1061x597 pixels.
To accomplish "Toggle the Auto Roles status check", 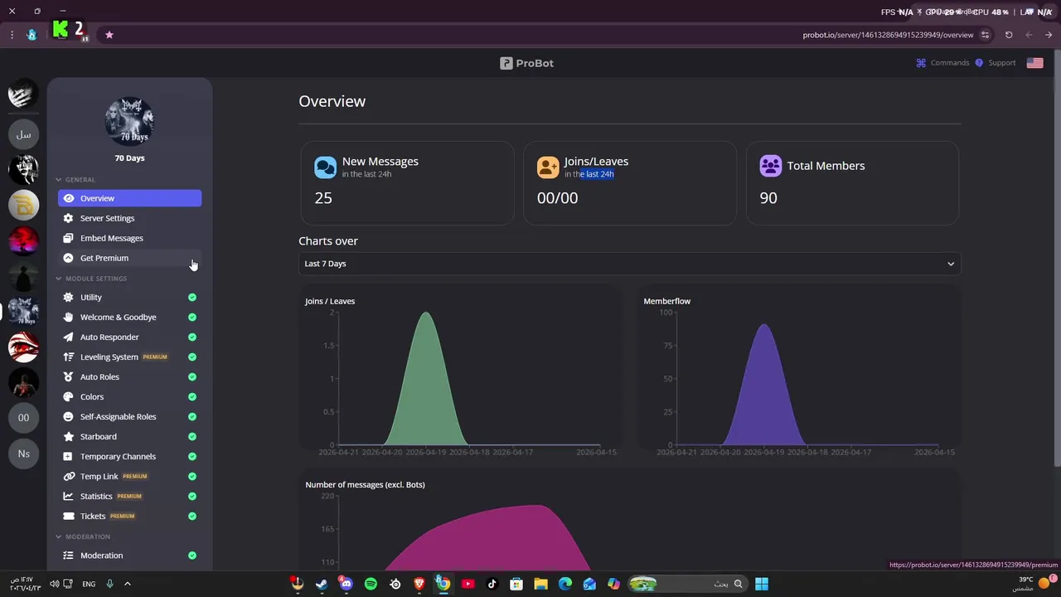I will click(192, 376).
